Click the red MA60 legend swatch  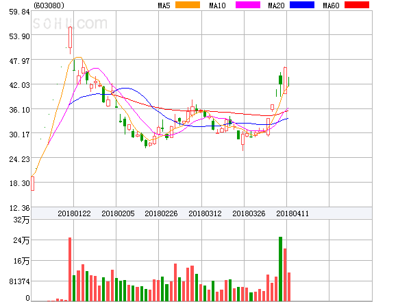pos(357,5)
